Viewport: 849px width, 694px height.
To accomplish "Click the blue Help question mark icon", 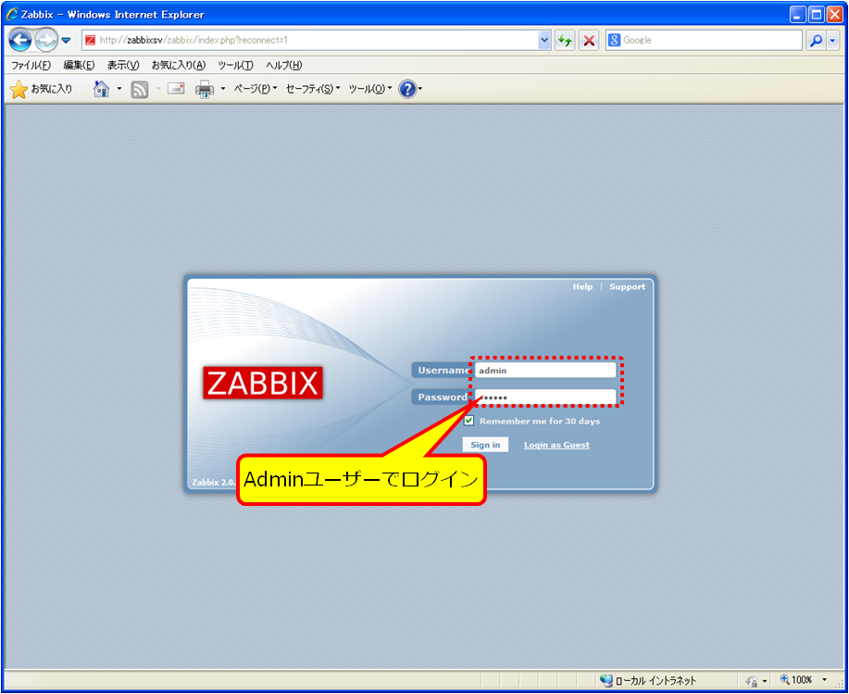I will pyautogui.click(x=407, y=89).
